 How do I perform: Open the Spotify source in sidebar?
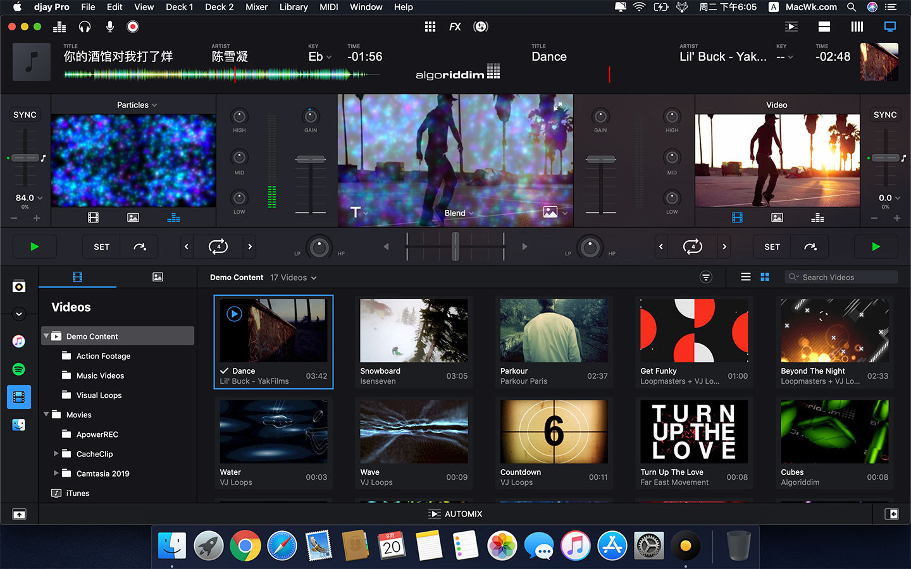point(19,369)
